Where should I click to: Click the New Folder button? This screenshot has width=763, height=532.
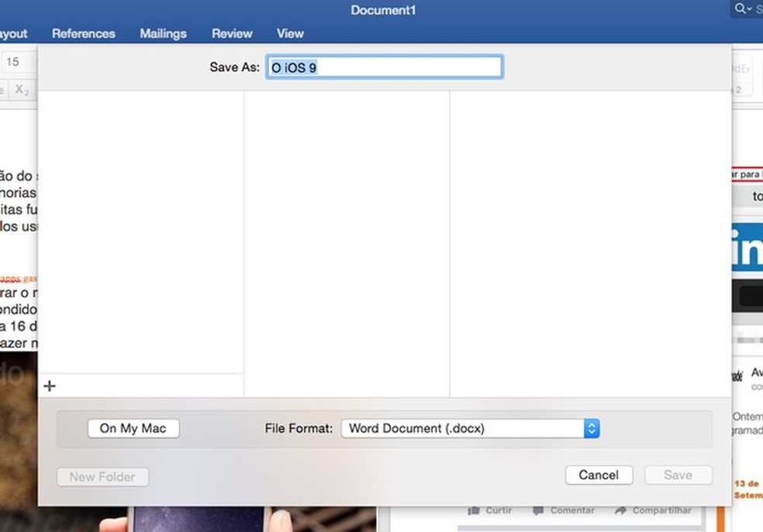click(102, 476)
